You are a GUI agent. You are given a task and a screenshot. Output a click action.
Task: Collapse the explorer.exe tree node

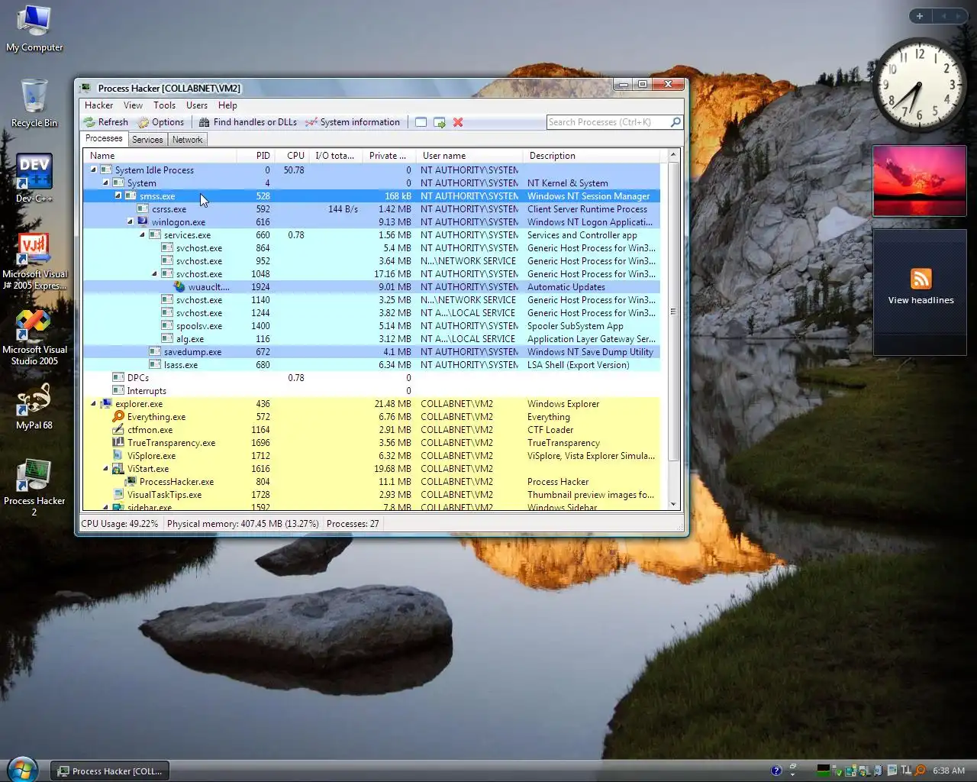[93, 404]
